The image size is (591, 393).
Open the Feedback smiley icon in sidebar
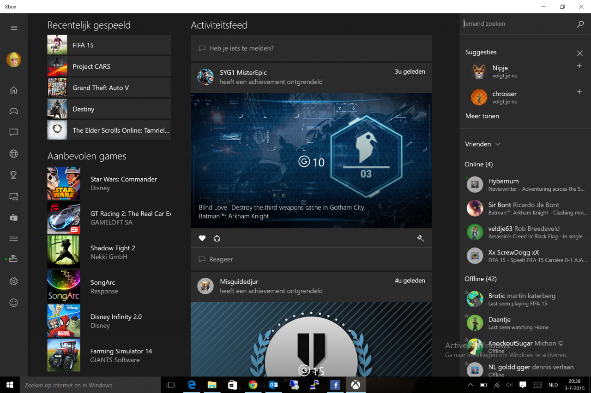pos(14,303)
